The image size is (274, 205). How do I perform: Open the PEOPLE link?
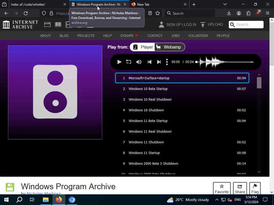pyautogui.click(x=223, y=36)
